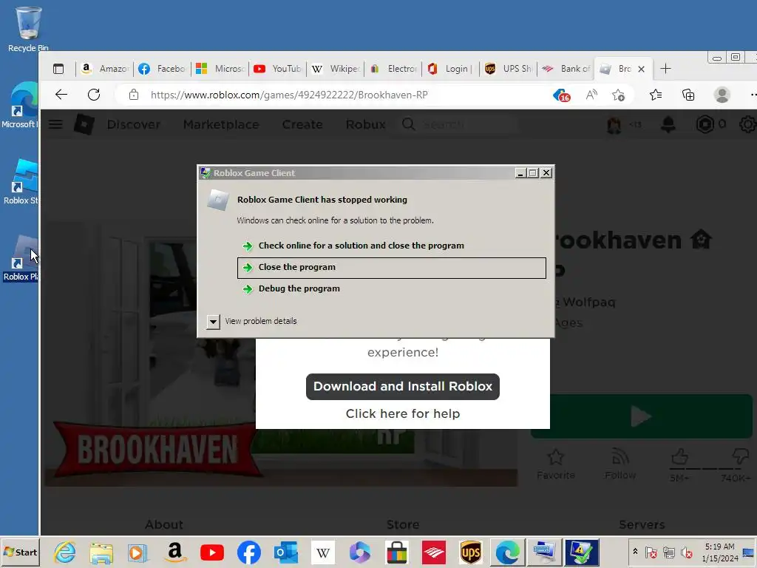Switch to the YouTube tab
Image resolution: width=757 pixels, height=568 pixels.
click(277, 69)
